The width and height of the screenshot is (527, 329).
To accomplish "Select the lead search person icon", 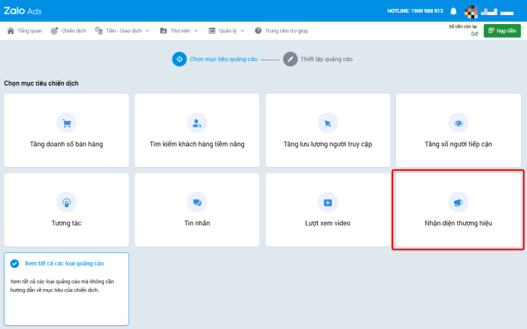I will 196,123.
